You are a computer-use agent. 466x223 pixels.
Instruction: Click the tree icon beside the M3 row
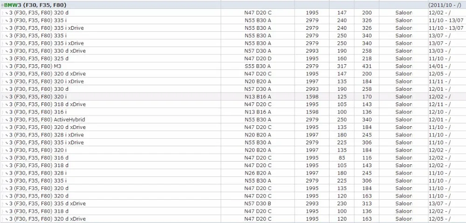[6, 66]
